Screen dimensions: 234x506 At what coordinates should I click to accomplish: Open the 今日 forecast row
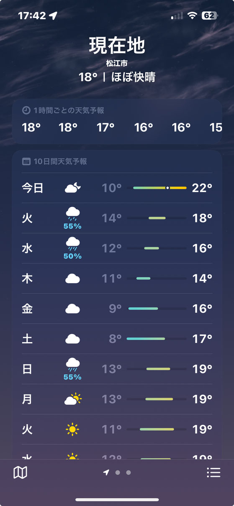pos(117,188)
